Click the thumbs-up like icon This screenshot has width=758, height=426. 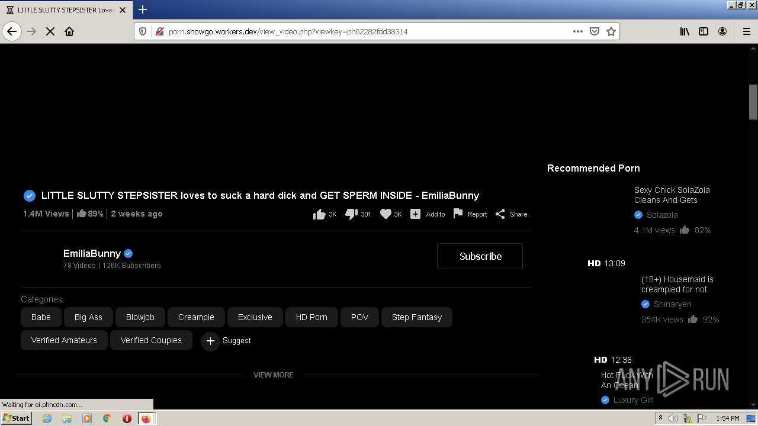point(319,214)
